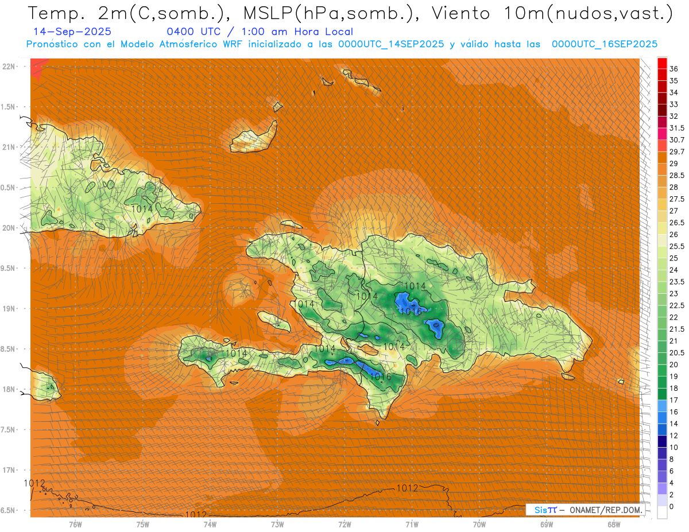Screen dimensions: 689x532
Task: Click the '75W' longitude axis label
Action: (143, 524)
